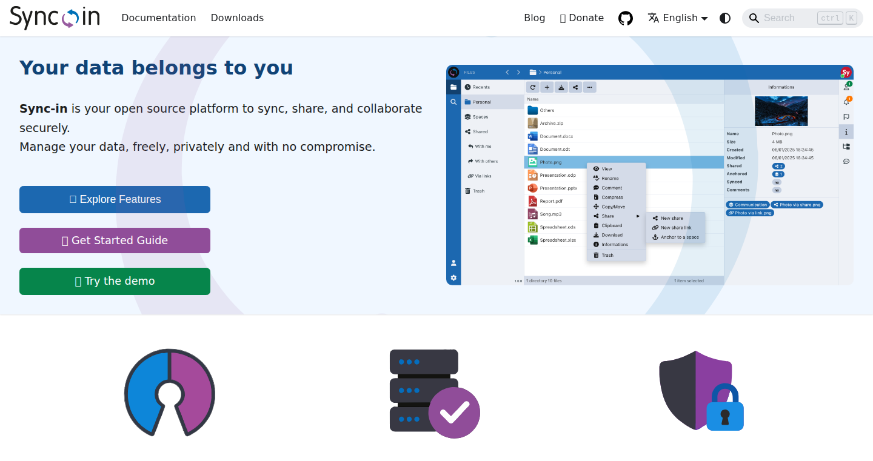
Task: Click the Explore Features button
Action: (x=115, y=199)
